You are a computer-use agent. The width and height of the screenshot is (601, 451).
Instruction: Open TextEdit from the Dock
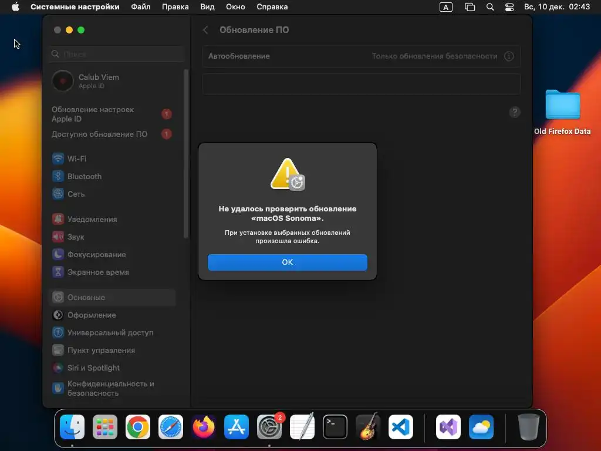pos(302,427)
